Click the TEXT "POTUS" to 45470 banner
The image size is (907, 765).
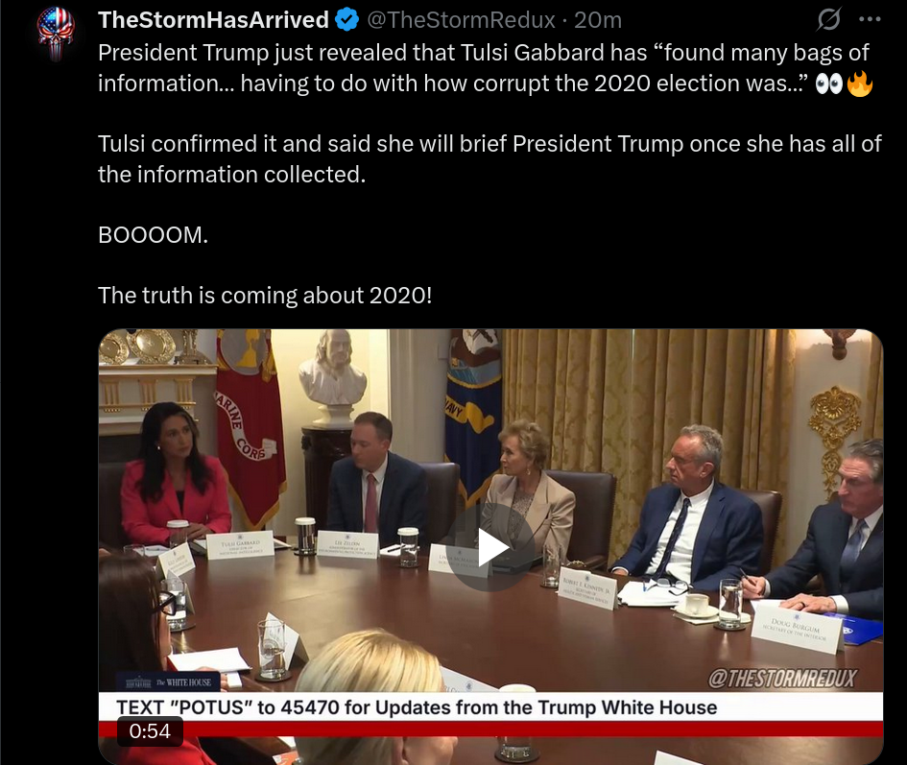click(x=417, y=707)
